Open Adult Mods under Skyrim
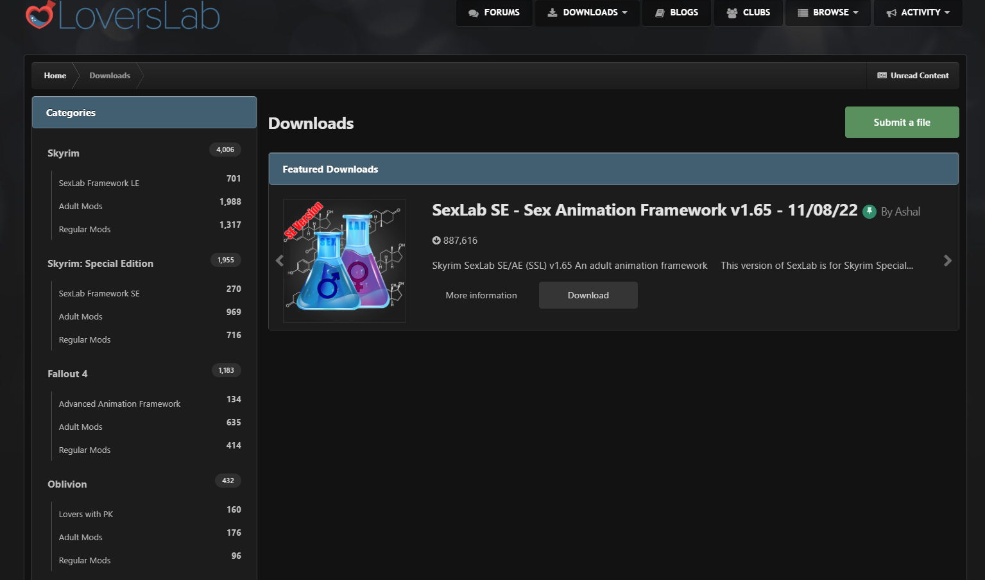The width and height of the screenshot is (985, 580). pos(81,207)
